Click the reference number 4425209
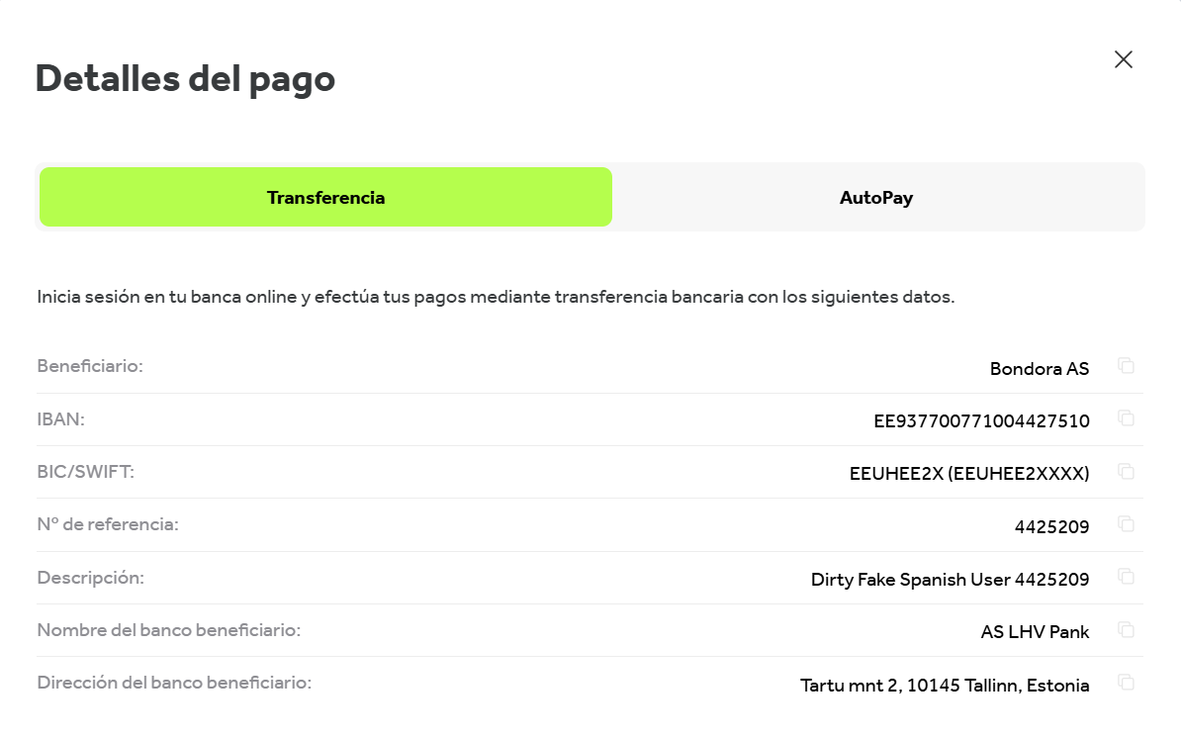Viewport: 1181px width, 739px height. (1051, 526)
